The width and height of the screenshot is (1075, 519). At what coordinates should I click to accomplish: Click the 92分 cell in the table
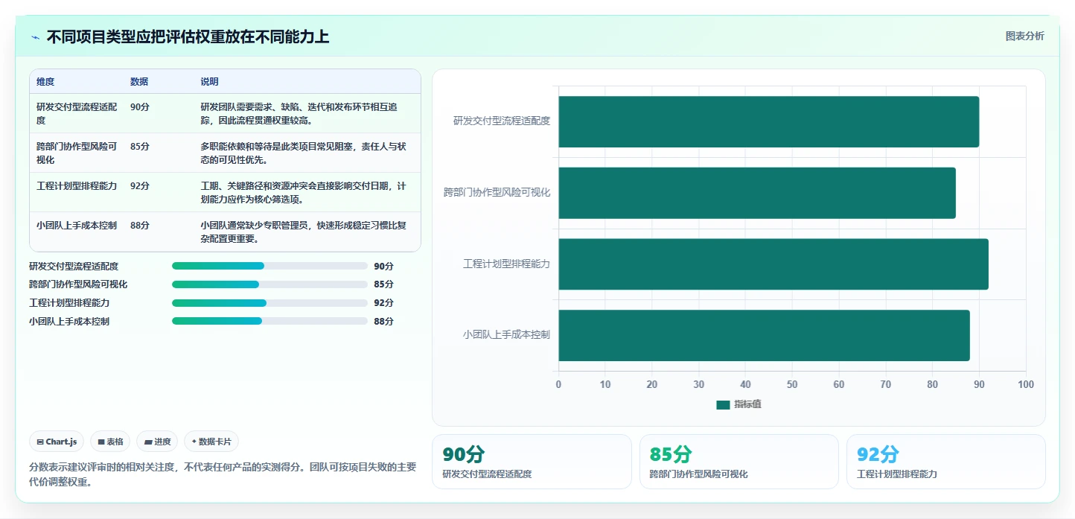coord(140,186)
